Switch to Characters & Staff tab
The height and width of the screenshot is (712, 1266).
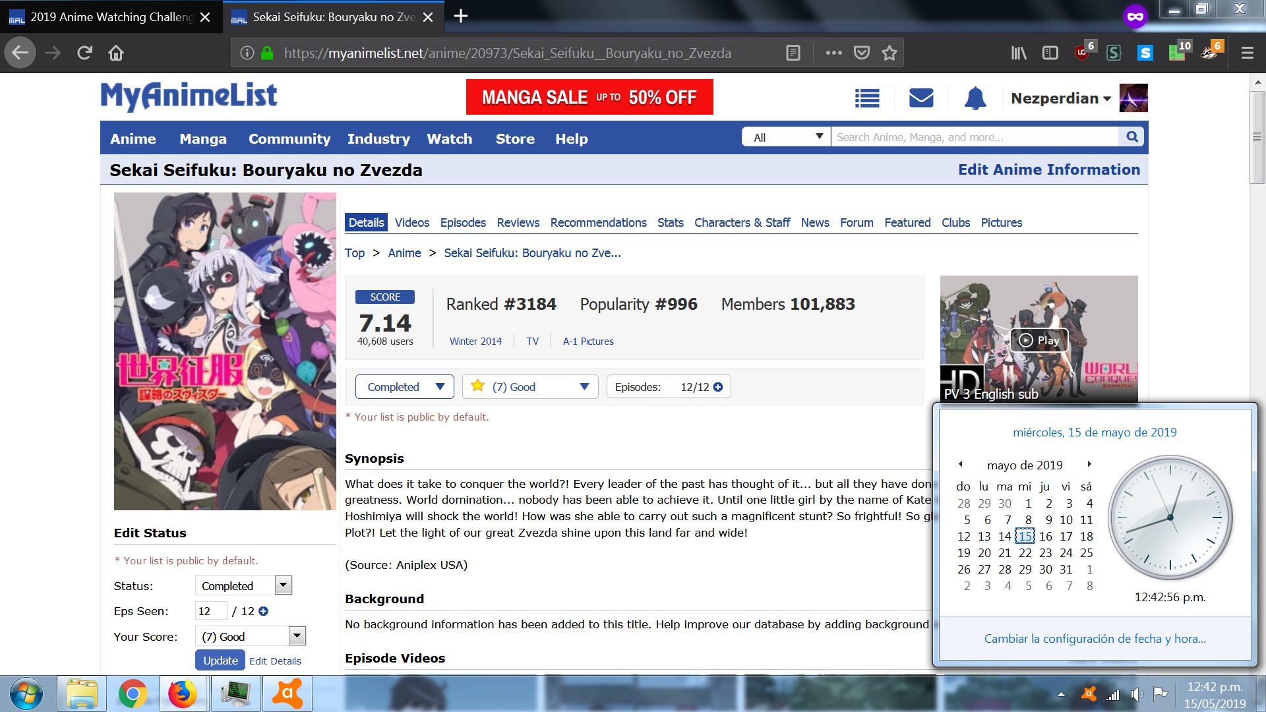(x=742, y=223)
